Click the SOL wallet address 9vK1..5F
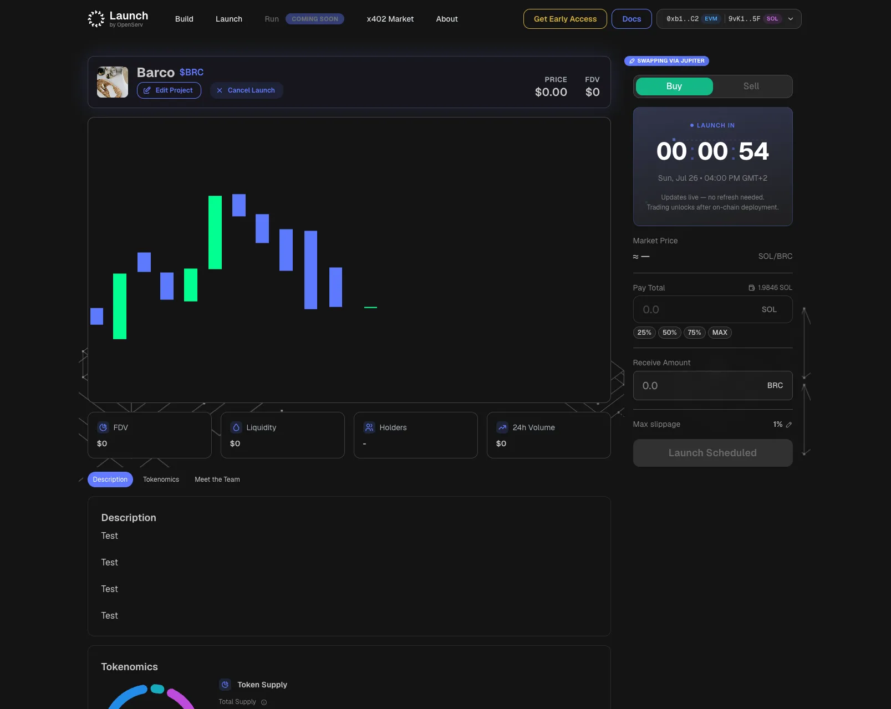891x709 pixels. click(x=744, y=19)
